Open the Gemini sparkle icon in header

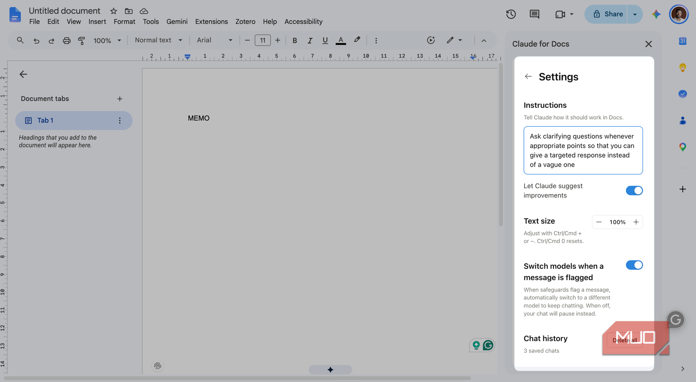pos(656,14)
